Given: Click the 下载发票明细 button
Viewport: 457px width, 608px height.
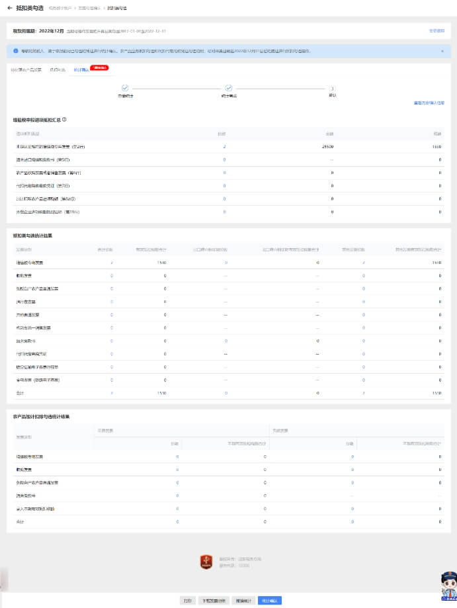Looking at the screenshot, I should pos(214,601).
